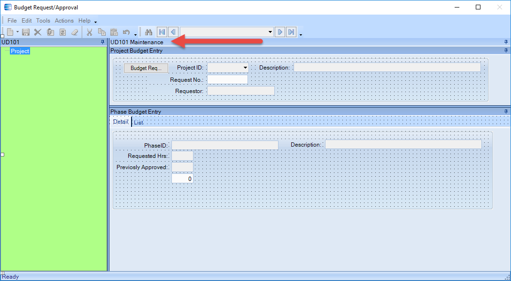
Task: Click the Project Description field
Action: tap(387, 68)
